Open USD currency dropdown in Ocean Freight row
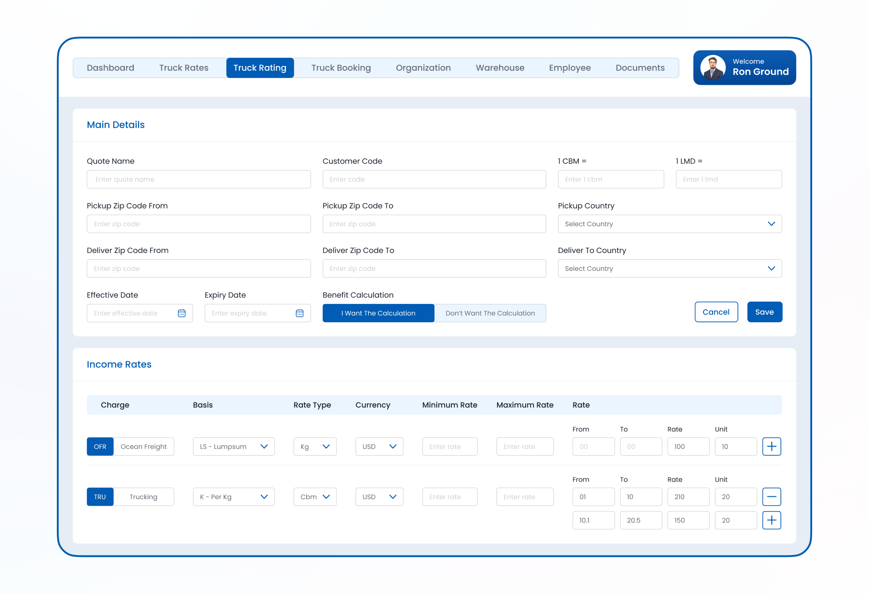The image size is (869, 594). pos(379,446)
